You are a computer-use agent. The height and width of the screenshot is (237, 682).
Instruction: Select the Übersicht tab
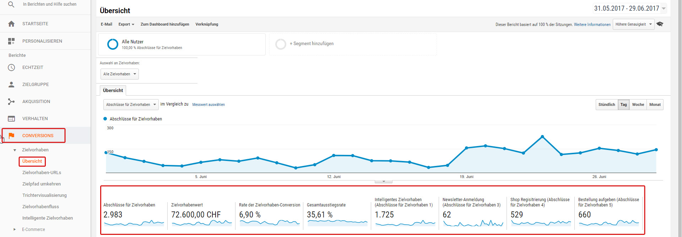pyautogui.click(x=113, y=90)
